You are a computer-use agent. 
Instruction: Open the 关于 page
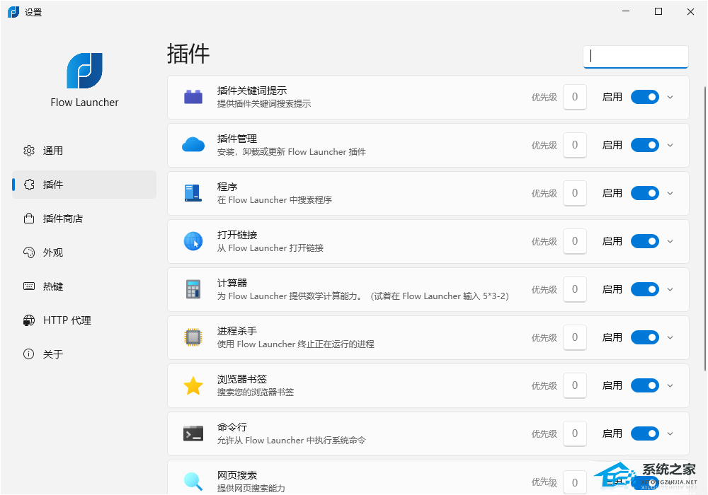click(84, 354)
